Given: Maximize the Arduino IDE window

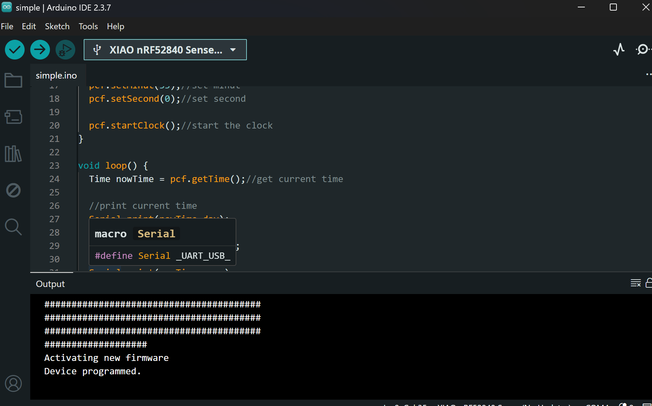Looking at the screenshot, I should click(x=613, y=7).
